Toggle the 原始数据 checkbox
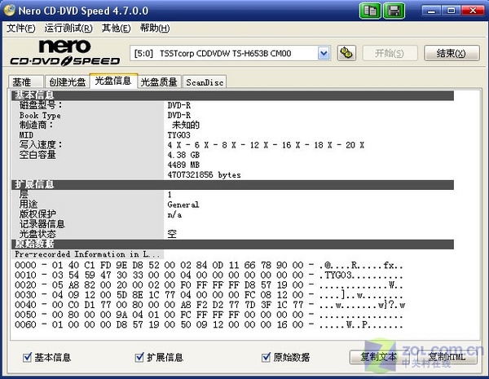 [x=266, y=357]
